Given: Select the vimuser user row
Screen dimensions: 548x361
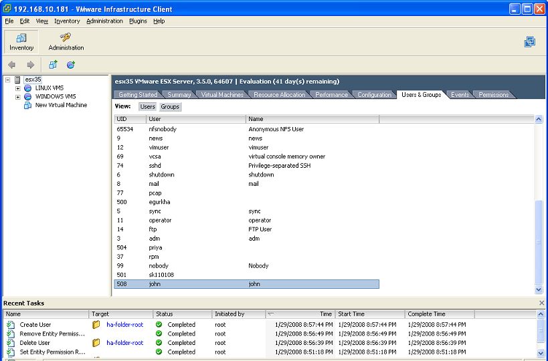Looking at the screenshot, I should pos(247,147).
